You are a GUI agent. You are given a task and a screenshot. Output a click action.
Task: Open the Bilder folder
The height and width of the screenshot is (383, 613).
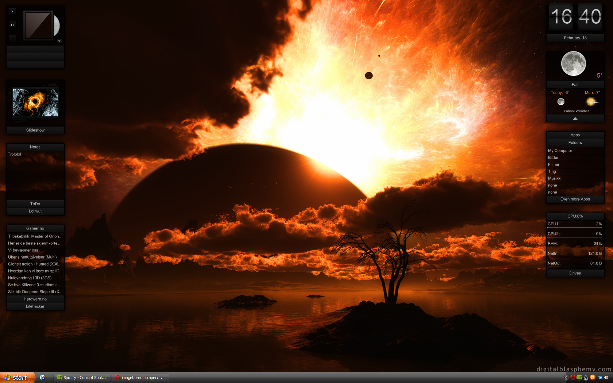pos(553,158)
